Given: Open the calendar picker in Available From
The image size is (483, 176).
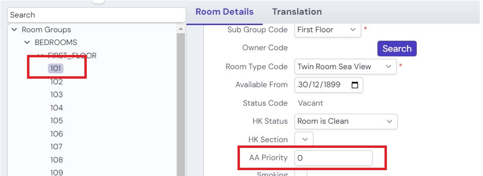Looking at the screenshot, I should point(355,85).
